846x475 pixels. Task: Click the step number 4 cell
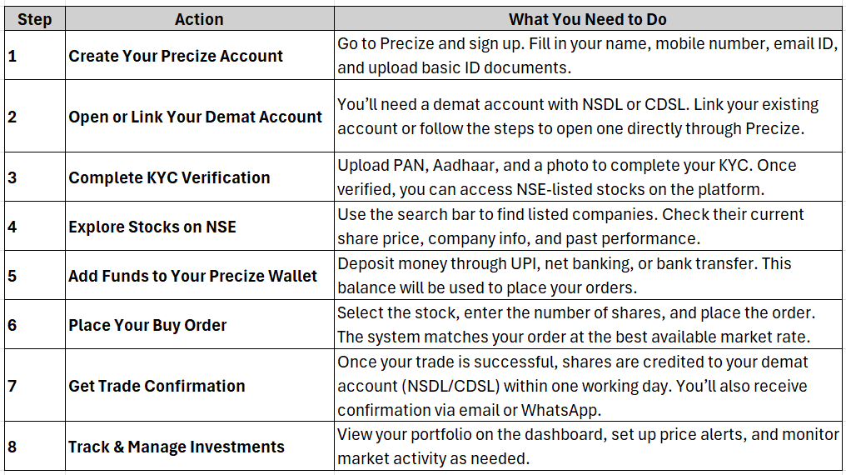coord(34,226)
